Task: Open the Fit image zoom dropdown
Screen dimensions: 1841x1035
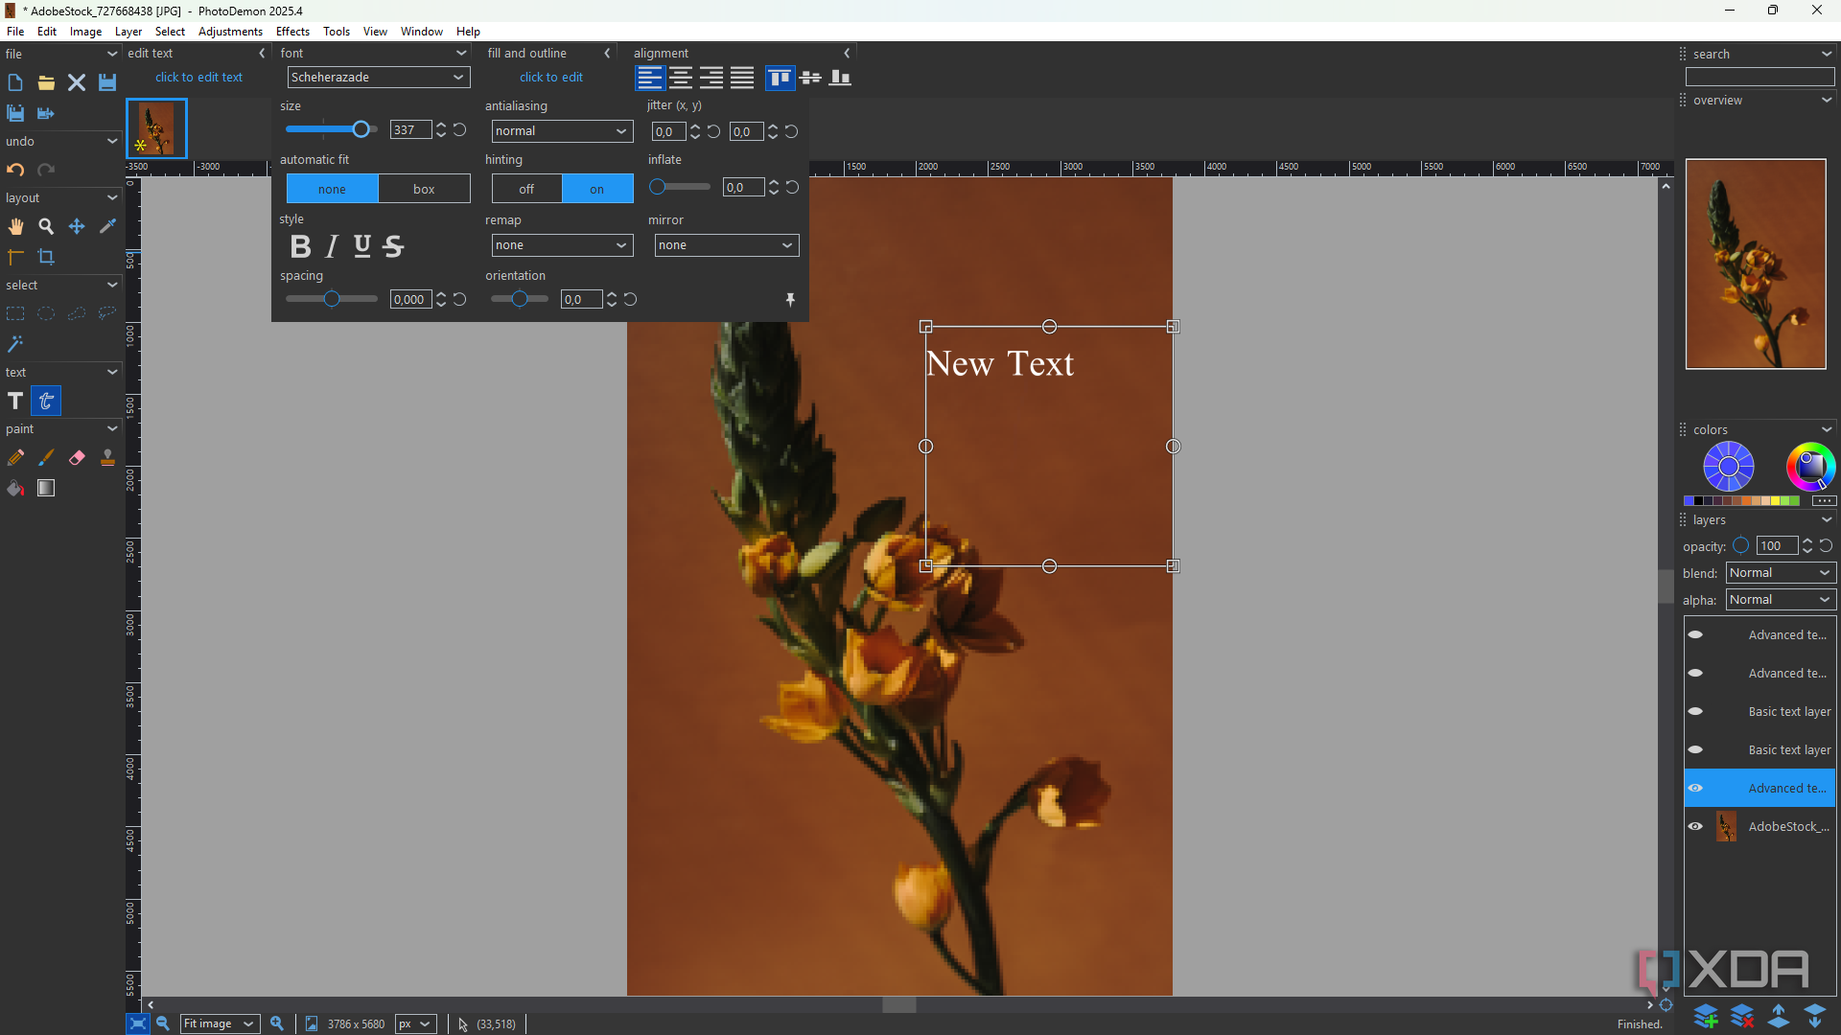Action: (x=220, y=1023)
